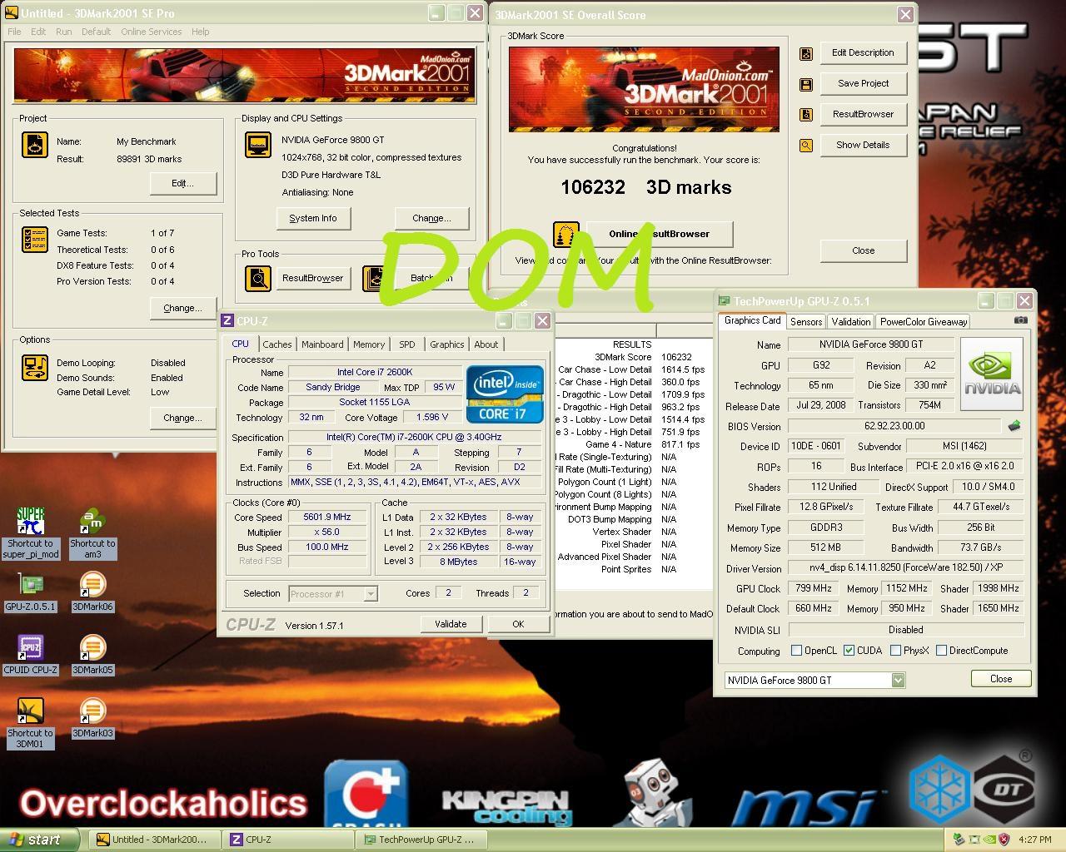Click the Project icon in the 3DMark window
This screenshot has height=852, width=1066.
pos(35,145)
